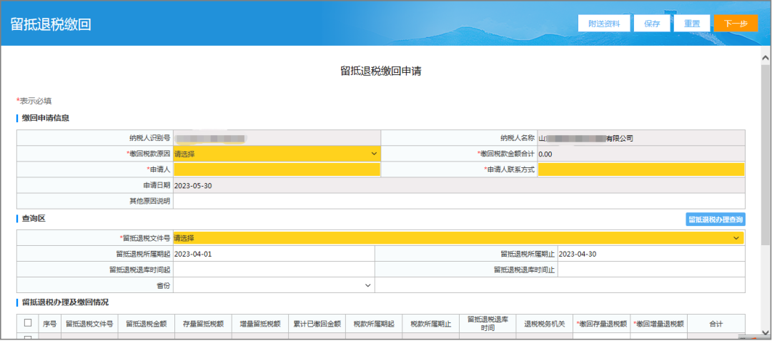
Task: Click the 税款所属期止 column header
Action: click(x=431, y=324)
